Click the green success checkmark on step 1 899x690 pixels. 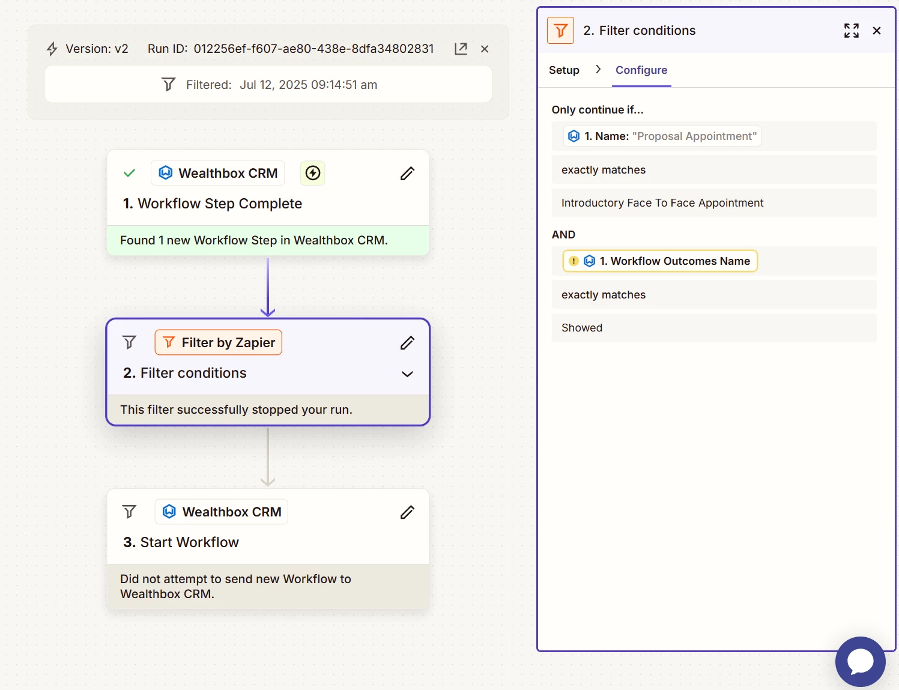129,173
